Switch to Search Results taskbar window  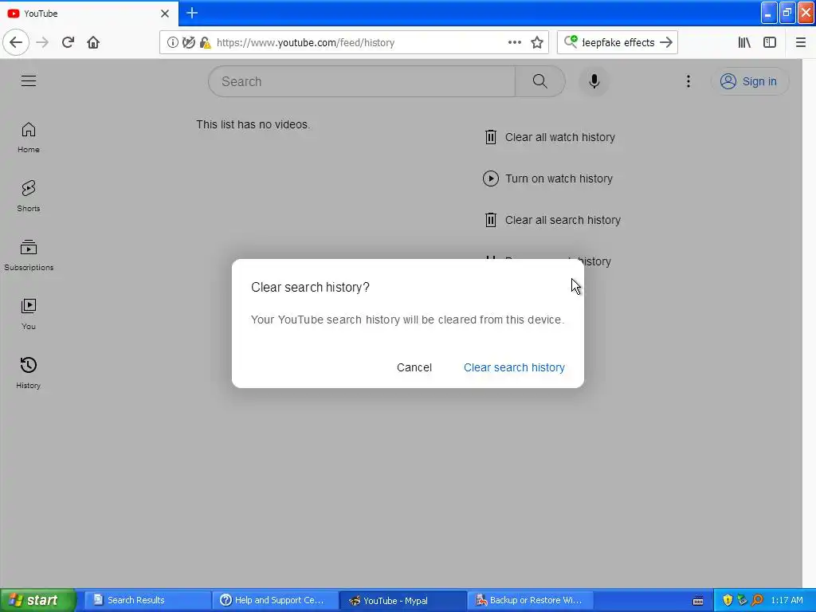146,600
